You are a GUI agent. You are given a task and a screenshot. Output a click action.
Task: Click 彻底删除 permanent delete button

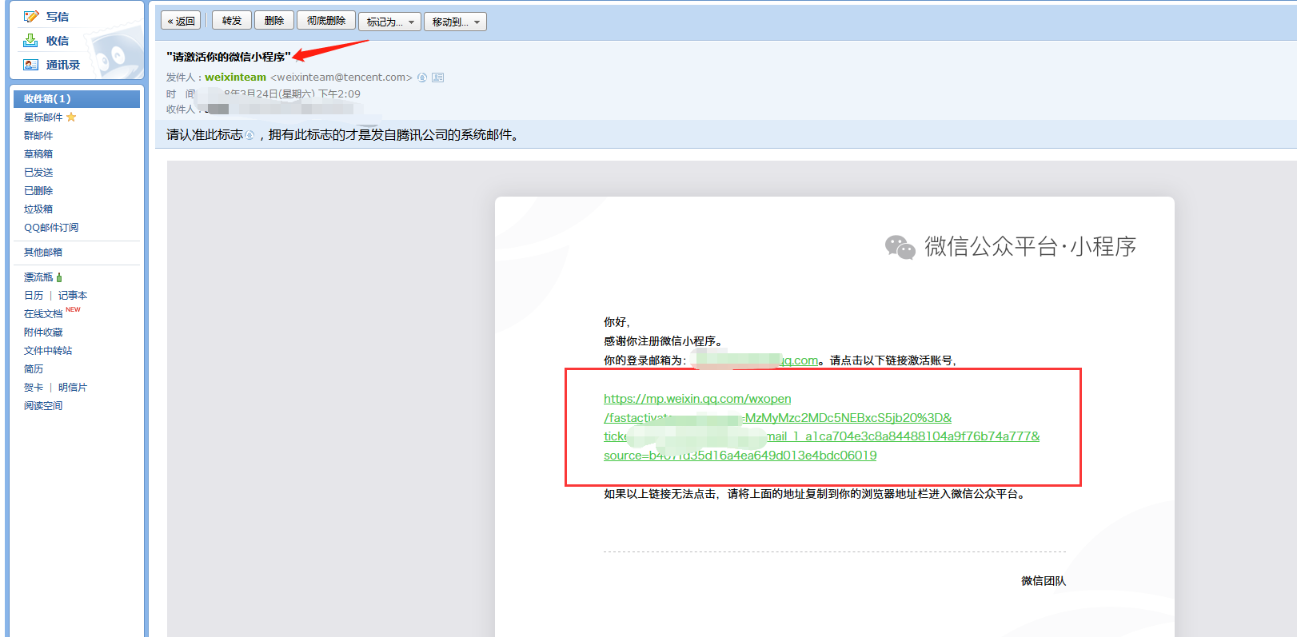click(x=326, y=21)
